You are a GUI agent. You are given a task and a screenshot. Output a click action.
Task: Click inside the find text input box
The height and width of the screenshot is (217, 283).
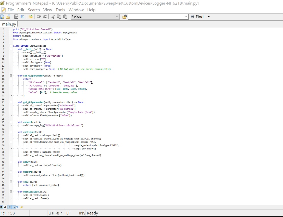pyautogui.click(x=156, y=17)
